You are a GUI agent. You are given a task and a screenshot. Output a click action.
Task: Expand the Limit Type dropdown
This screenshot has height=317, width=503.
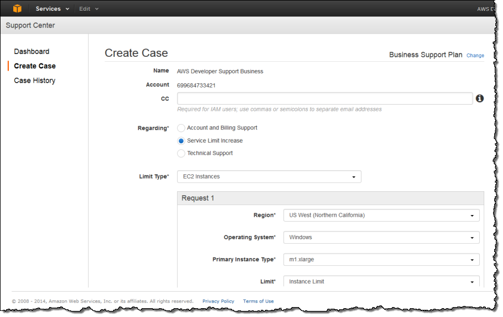click(x=269, y=177)
